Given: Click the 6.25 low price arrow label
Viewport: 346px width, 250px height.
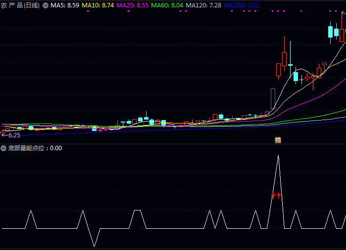Looking at the screenshot, I should pyautogui.click(x=11, y=135).
